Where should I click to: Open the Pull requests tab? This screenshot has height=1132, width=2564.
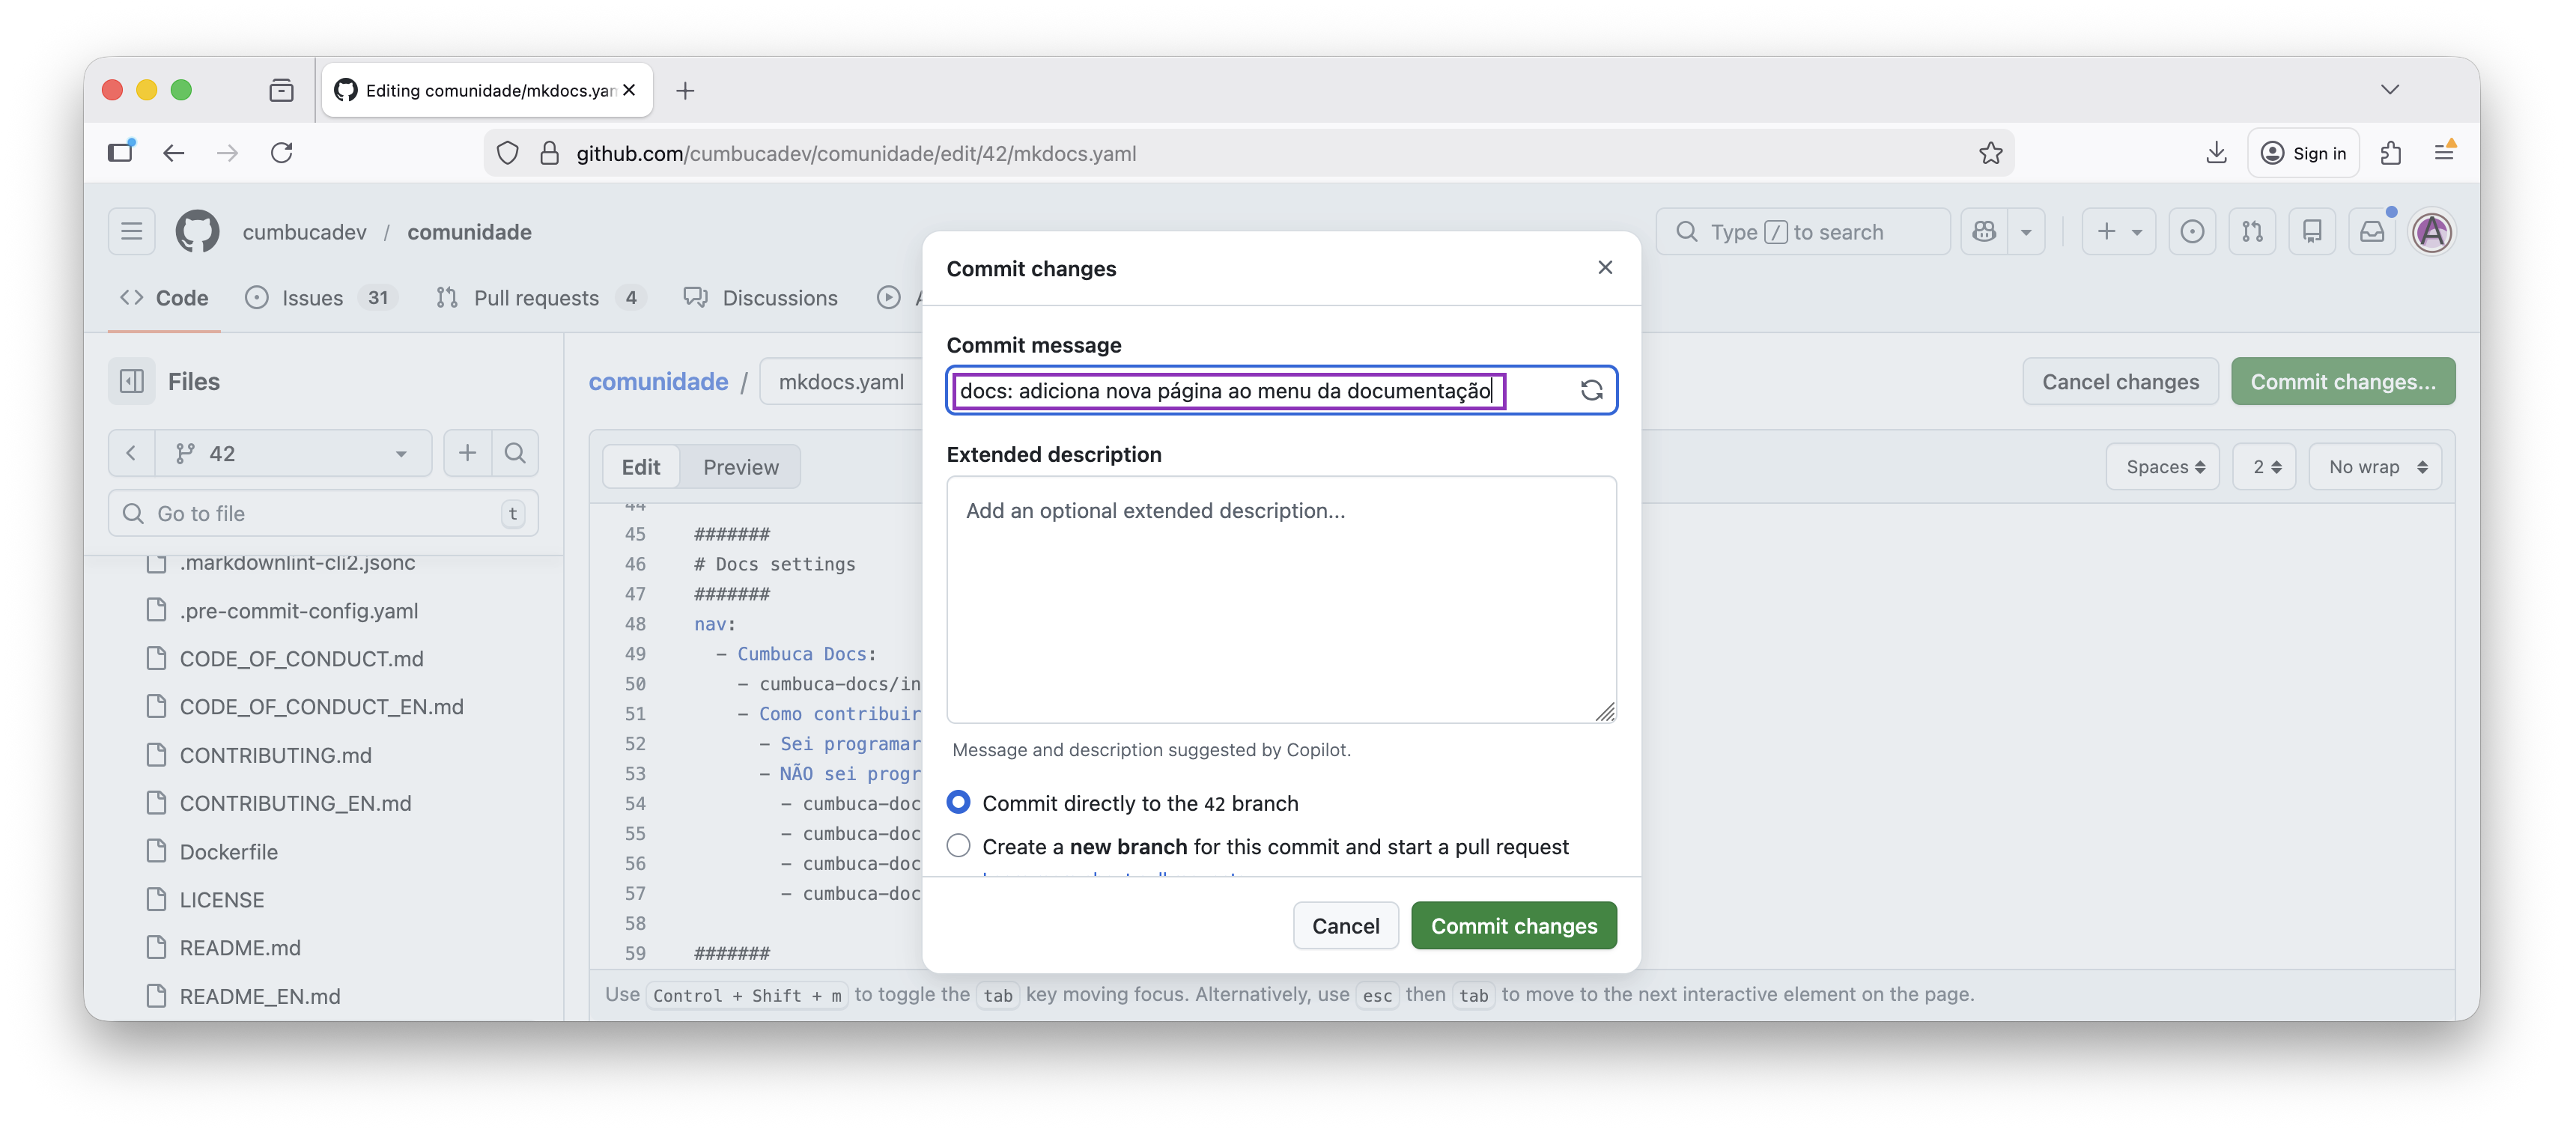(x=541, y=297)
